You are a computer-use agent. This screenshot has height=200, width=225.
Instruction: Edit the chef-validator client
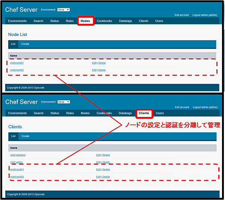98,155
